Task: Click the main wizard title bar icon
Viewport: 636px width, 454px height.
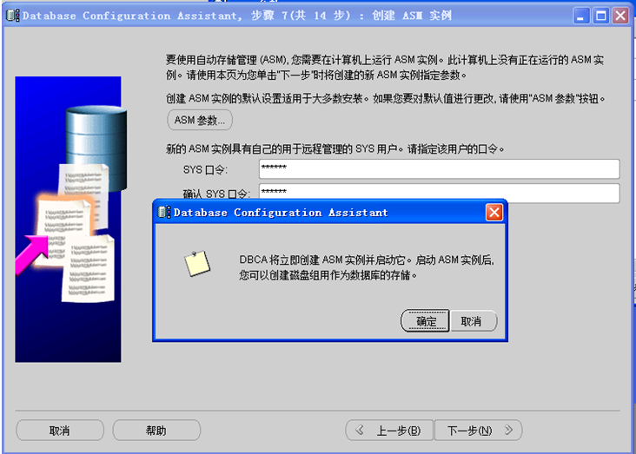Action: (x=13, y=16)
